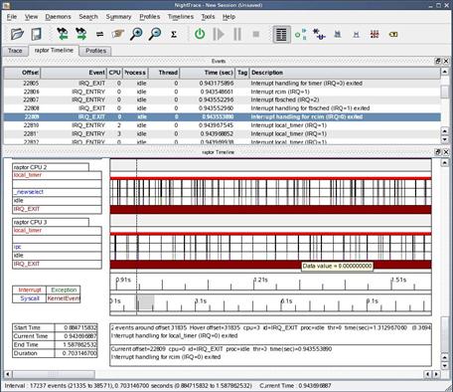Sort by the CPU column header
The image size is (453, 392).
click(x=114, y=73)
